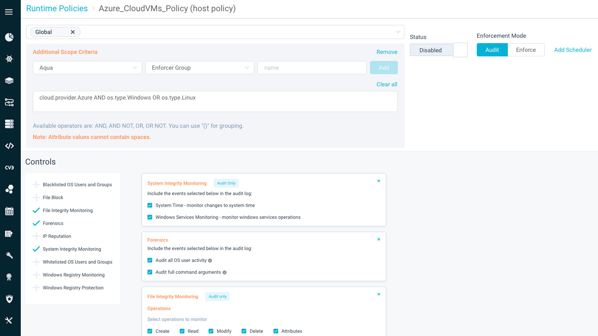
Task: Click the Audit Only badge on System Integrity
Action: 226,183
